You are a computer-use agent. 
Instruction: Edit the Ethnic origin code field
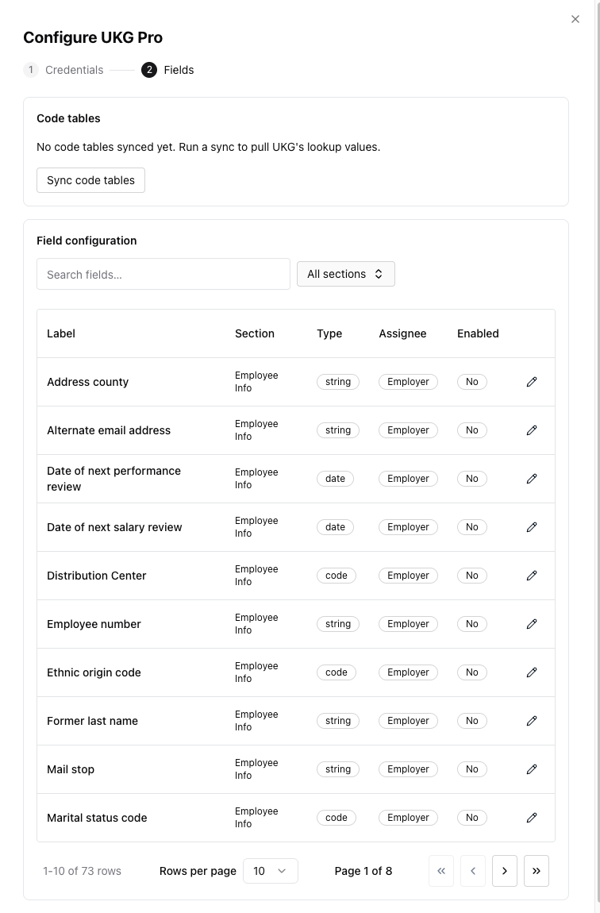(531, 672)
